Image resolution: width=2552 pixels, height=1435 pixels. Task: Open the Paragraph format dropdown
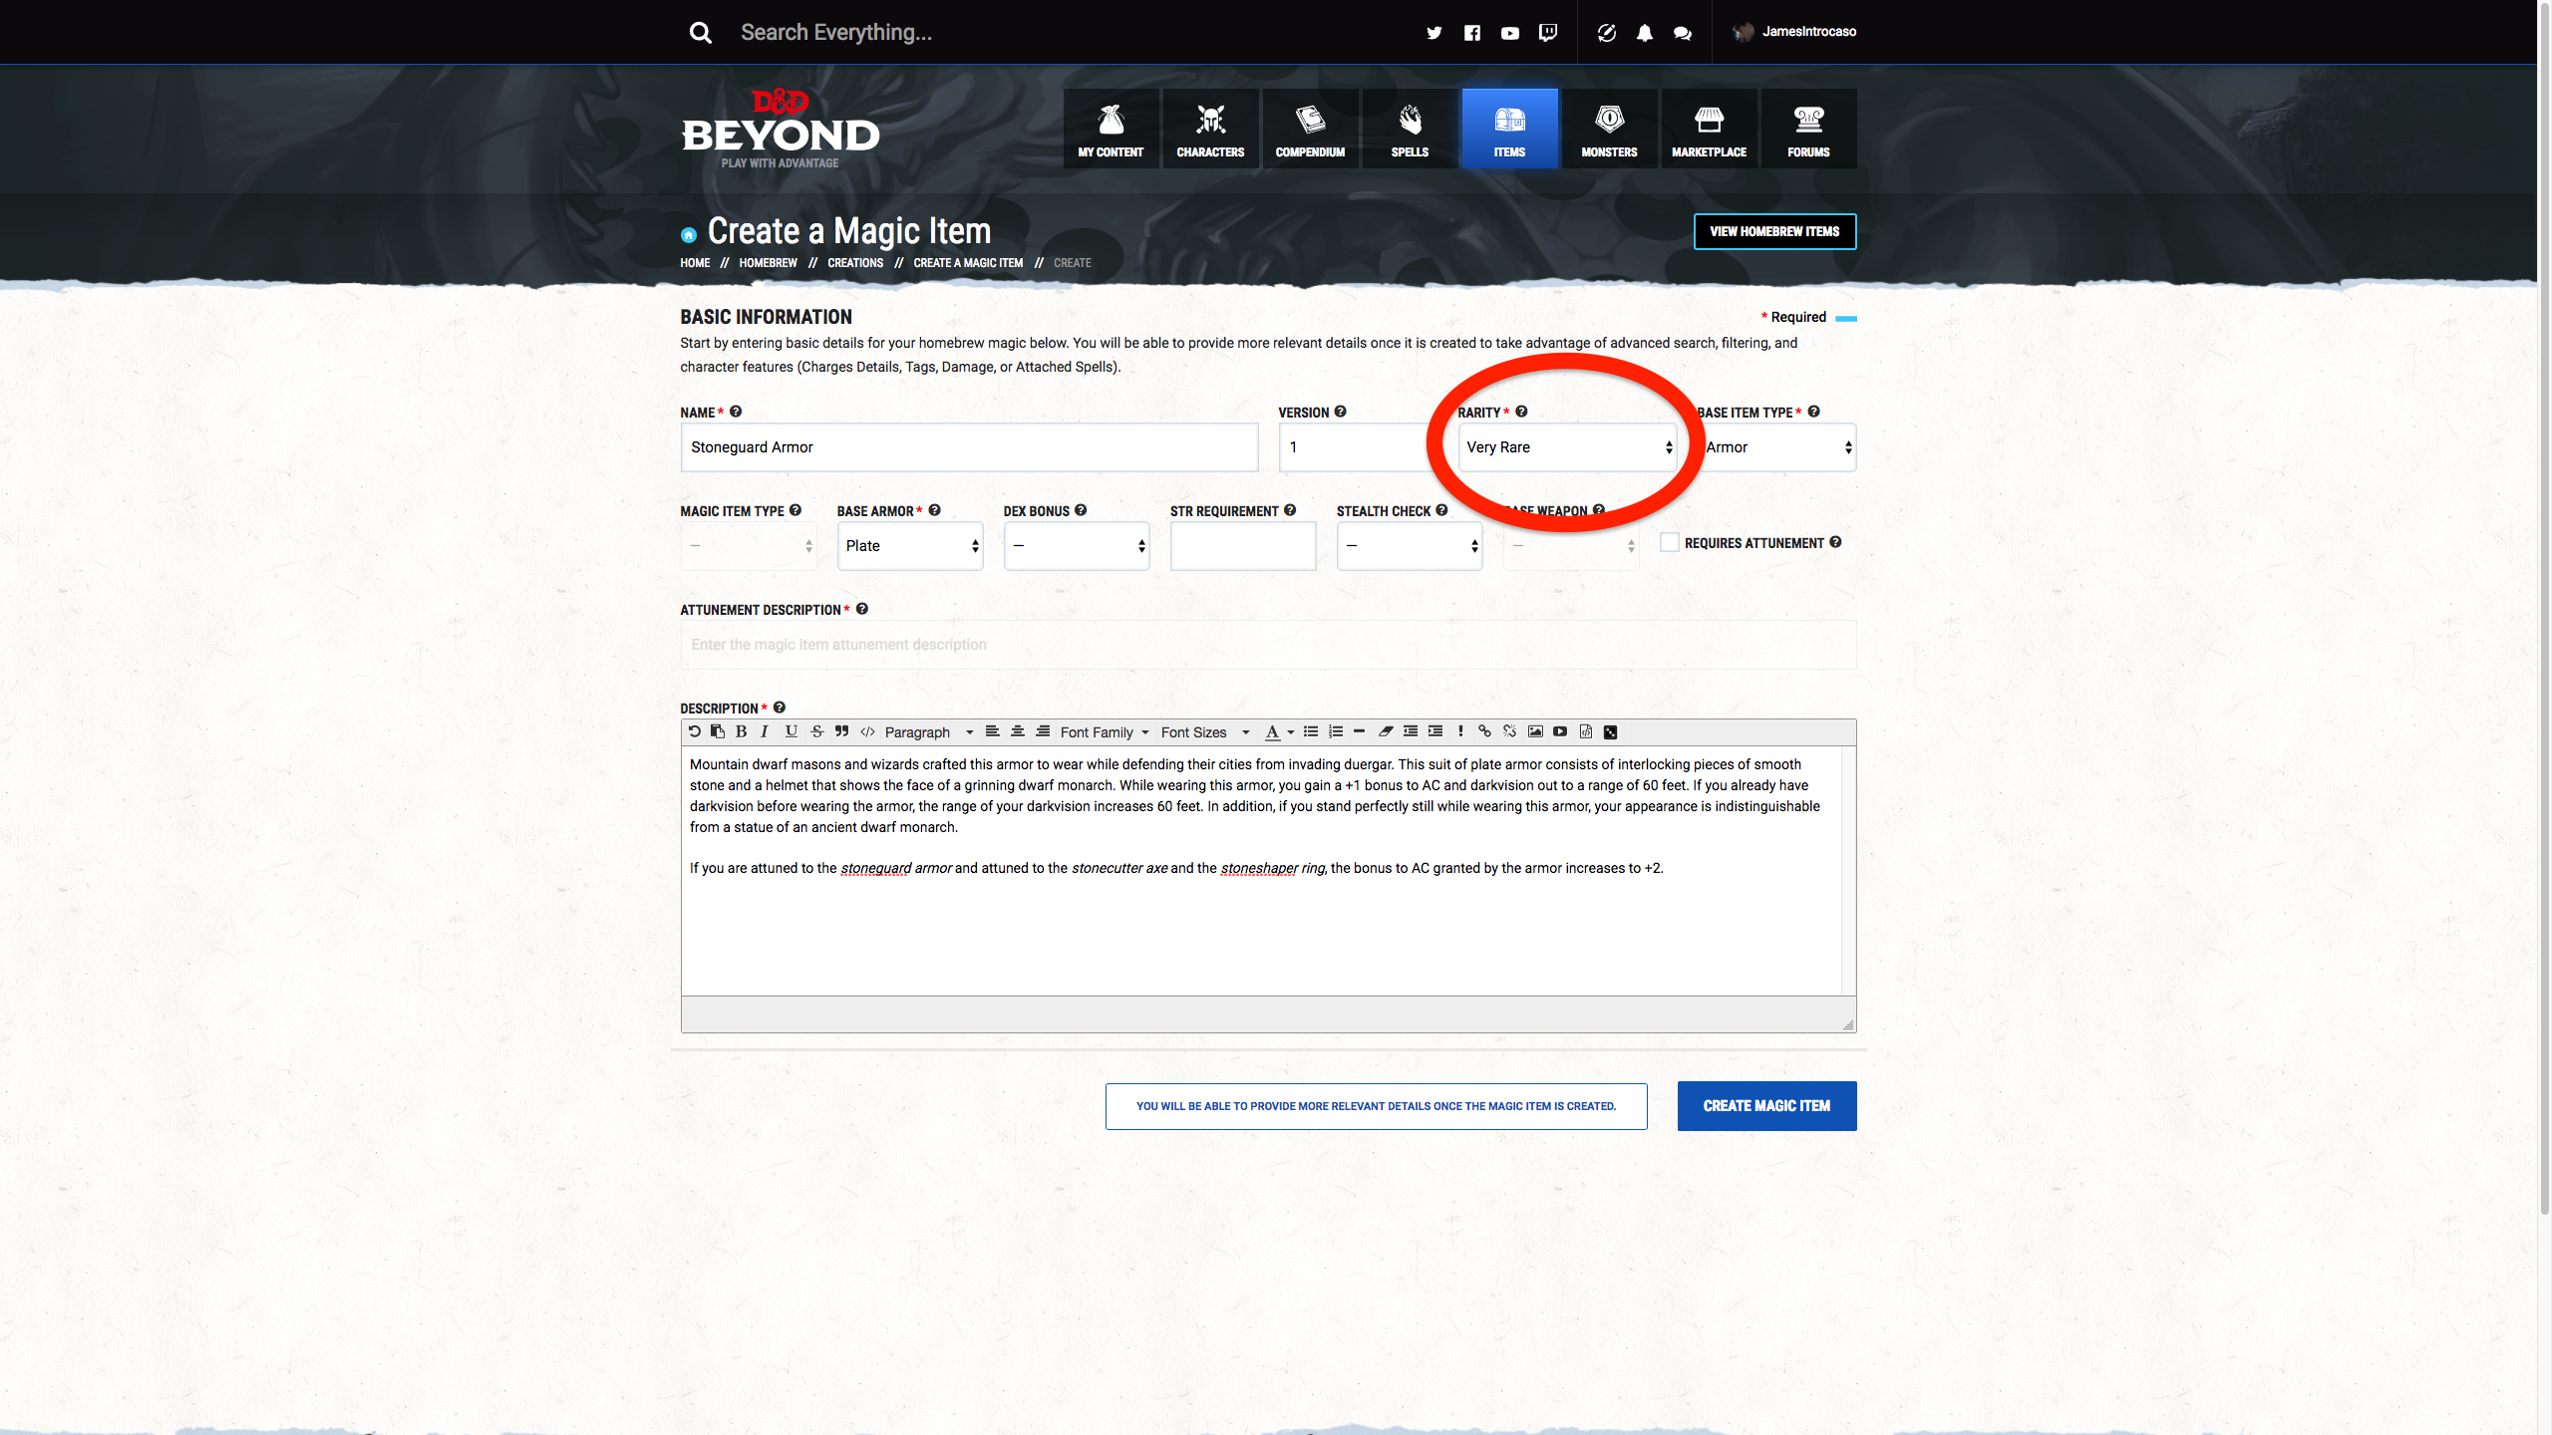pyautogui.click(x=928, y=732)
